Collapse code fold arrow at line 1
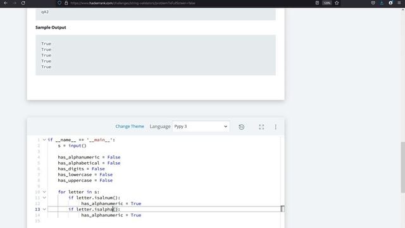 point(44,140)
